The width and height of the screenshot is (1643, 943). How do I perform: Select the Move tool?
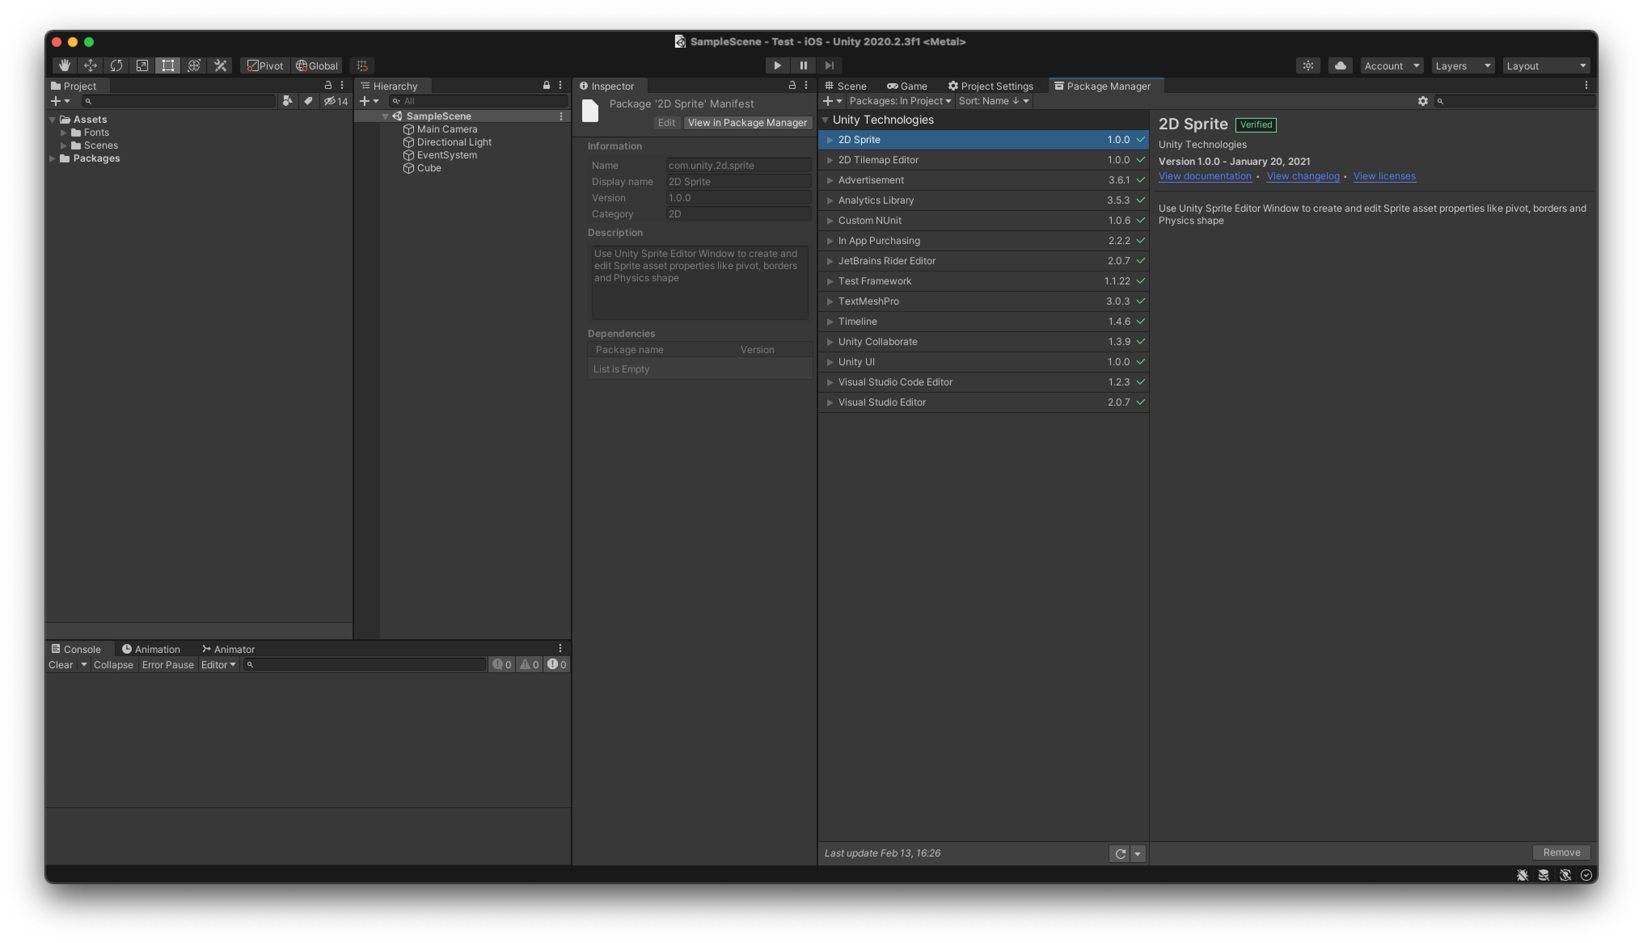[90, 65]
